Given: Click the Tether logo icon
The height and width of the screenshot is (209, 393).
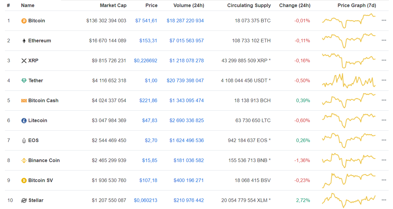Looking at the screenshot, I should [24, 81].
